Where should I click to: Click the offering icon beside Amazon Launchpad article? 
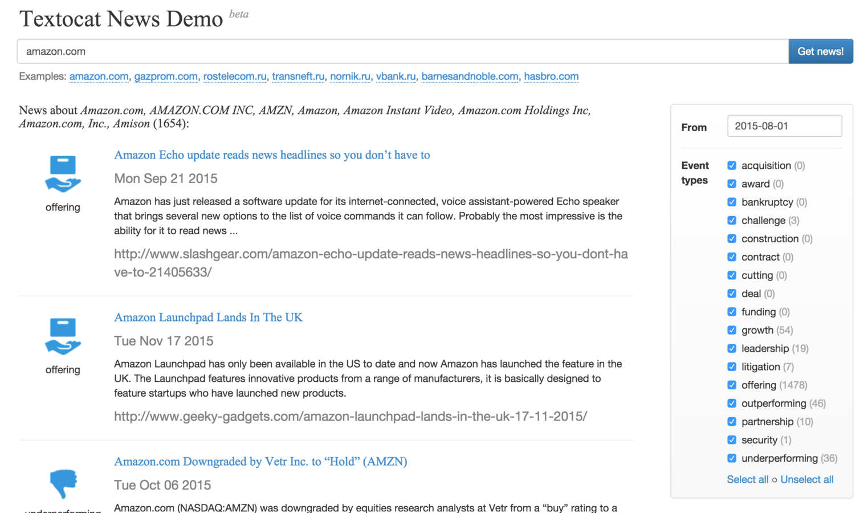(x=63, y=336)
